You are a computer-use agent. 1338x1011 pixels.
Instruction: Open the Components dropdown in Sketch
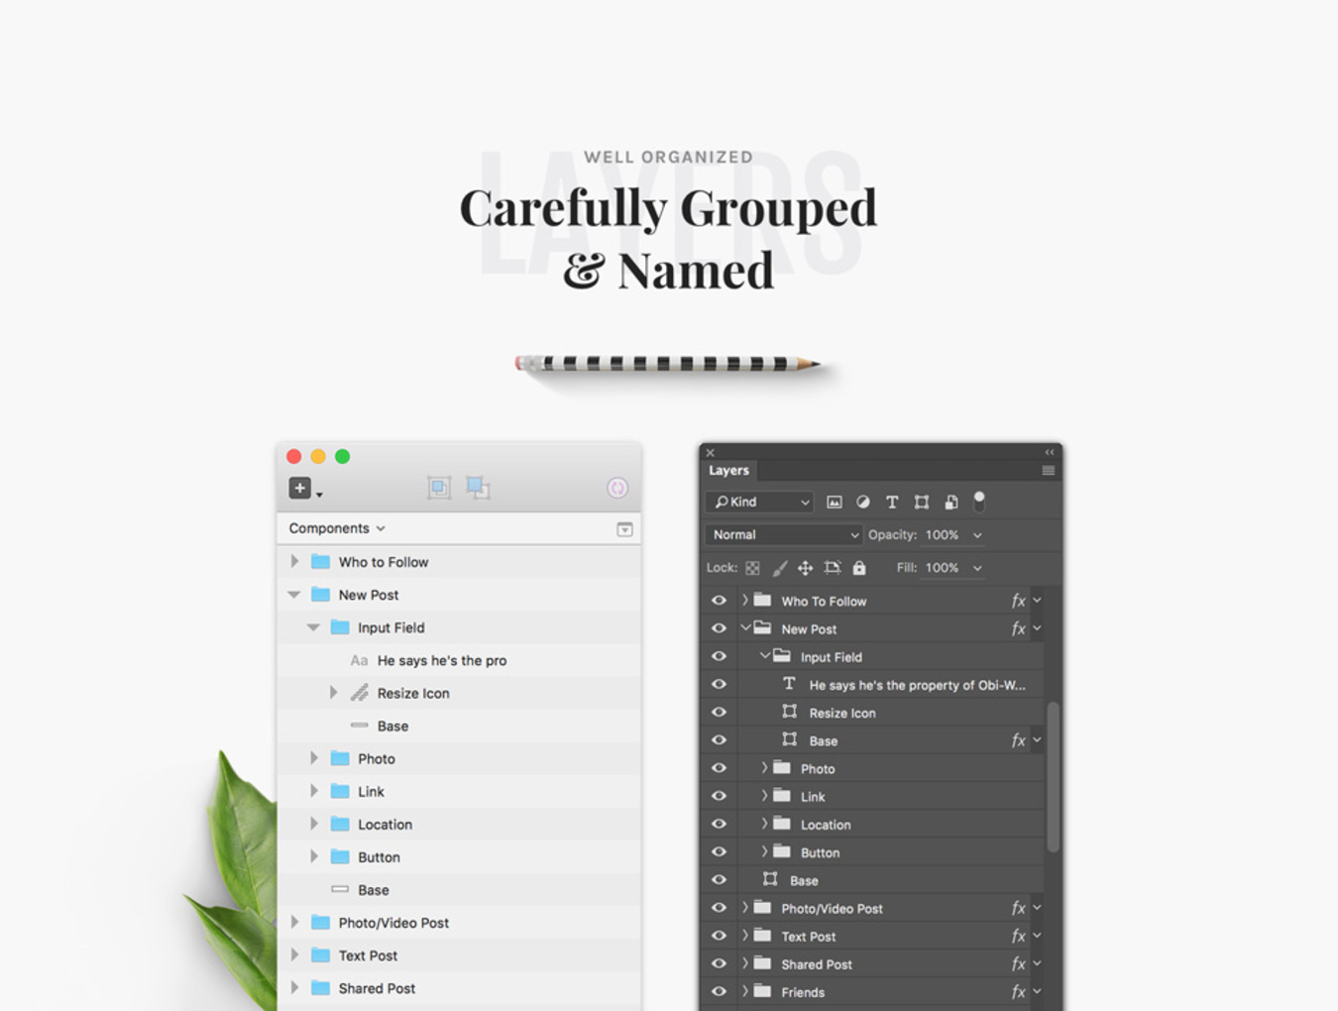tap(337, 528)
